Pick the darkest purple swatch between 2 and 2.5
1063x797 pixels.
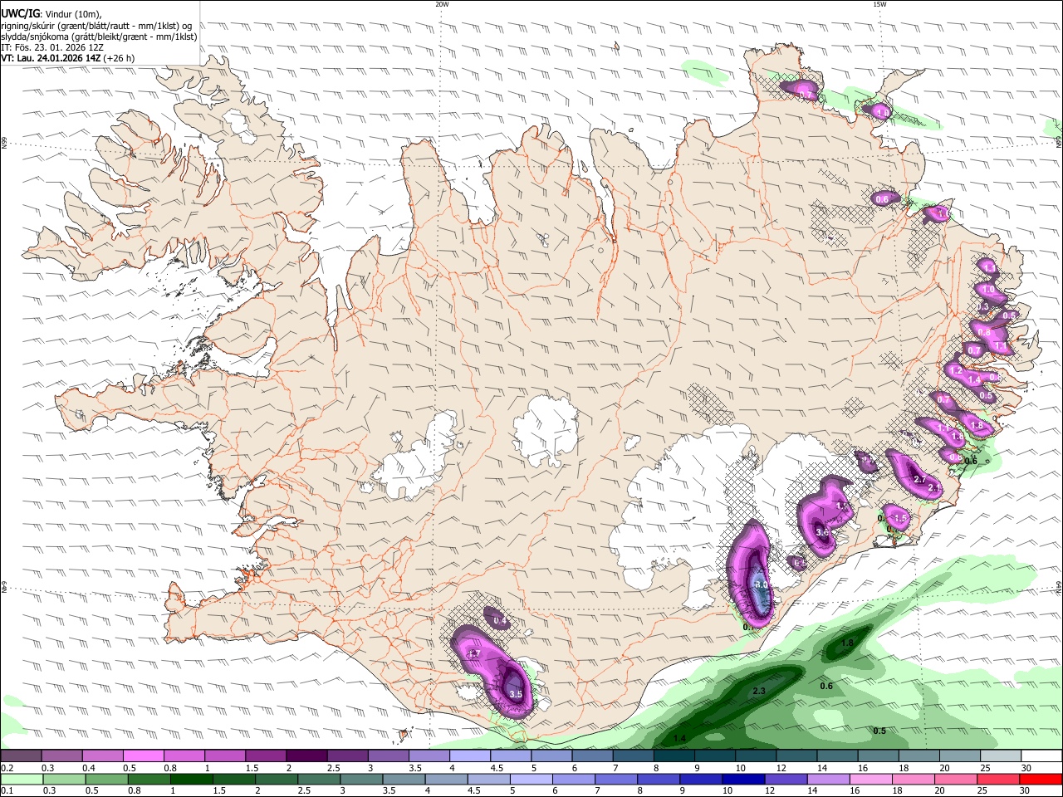306,755
